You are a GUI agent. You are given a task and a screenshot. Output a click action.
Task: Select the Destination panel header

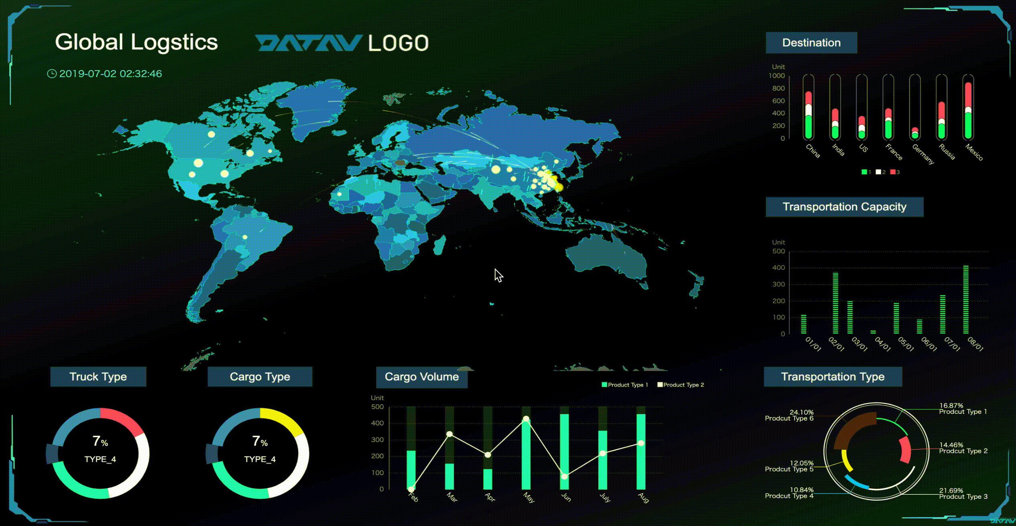coord(811,42)
